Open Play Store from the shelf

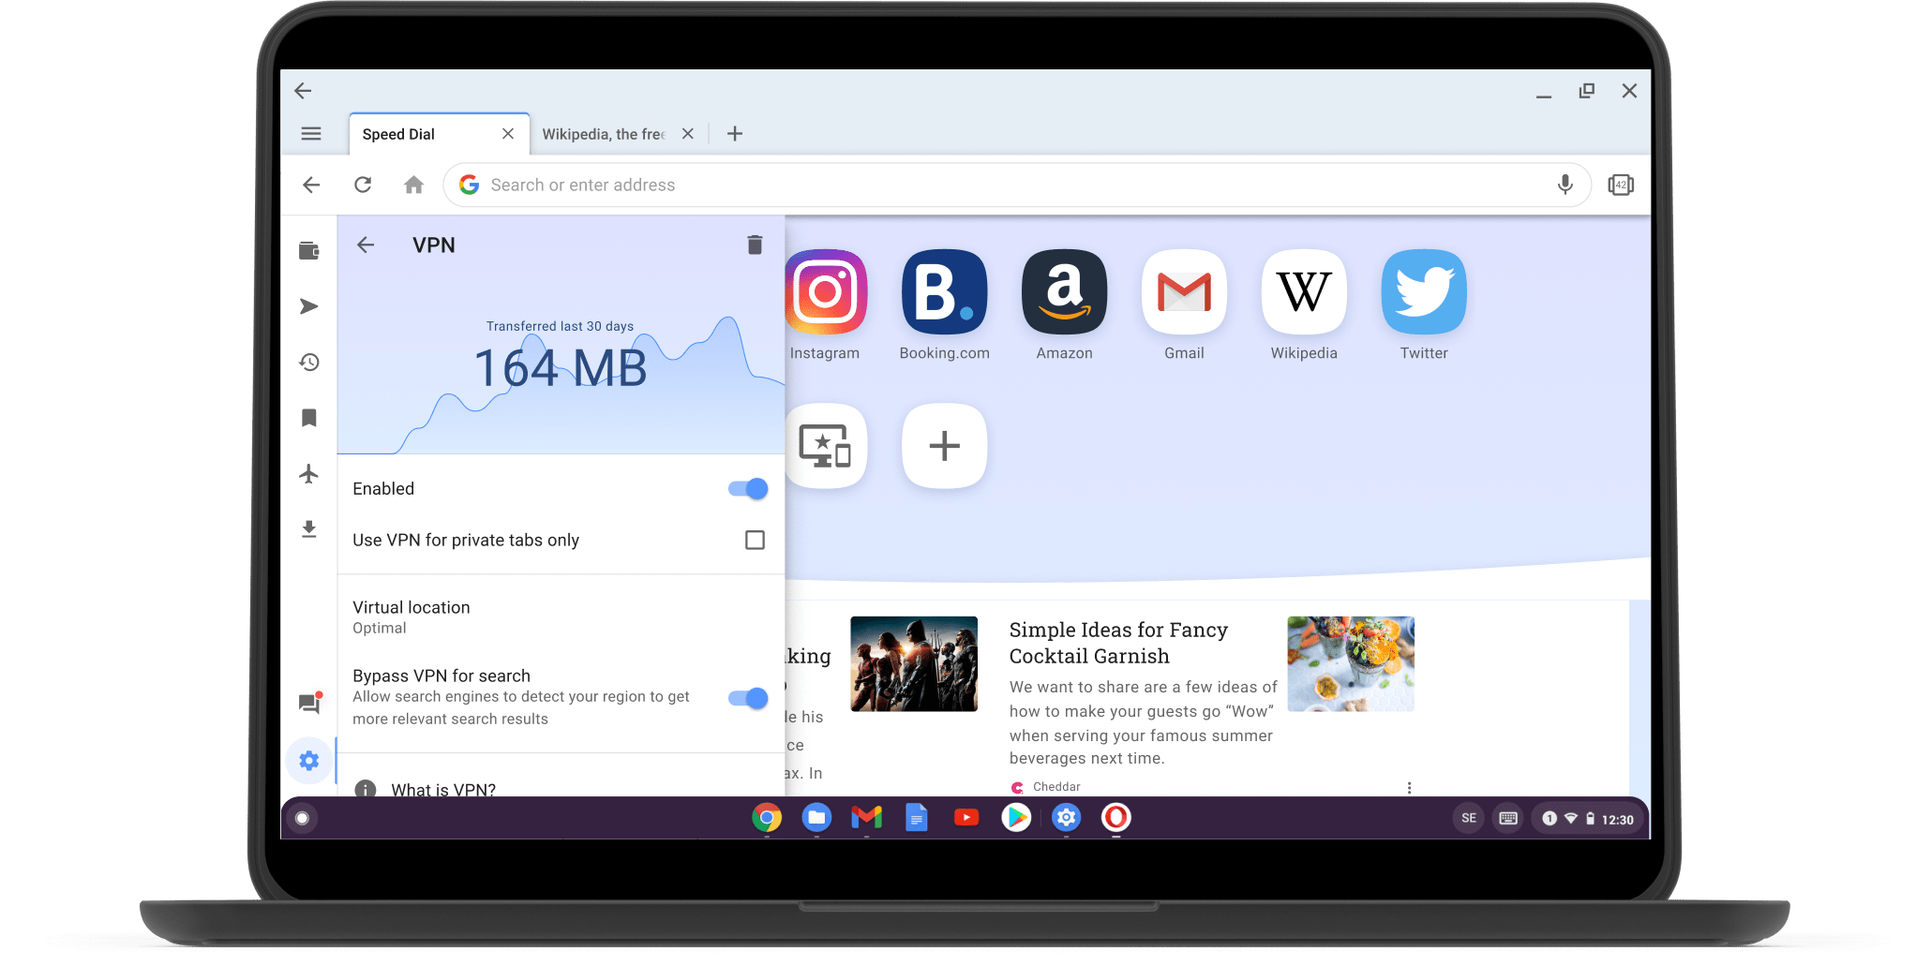click(x=1016, y=818)
